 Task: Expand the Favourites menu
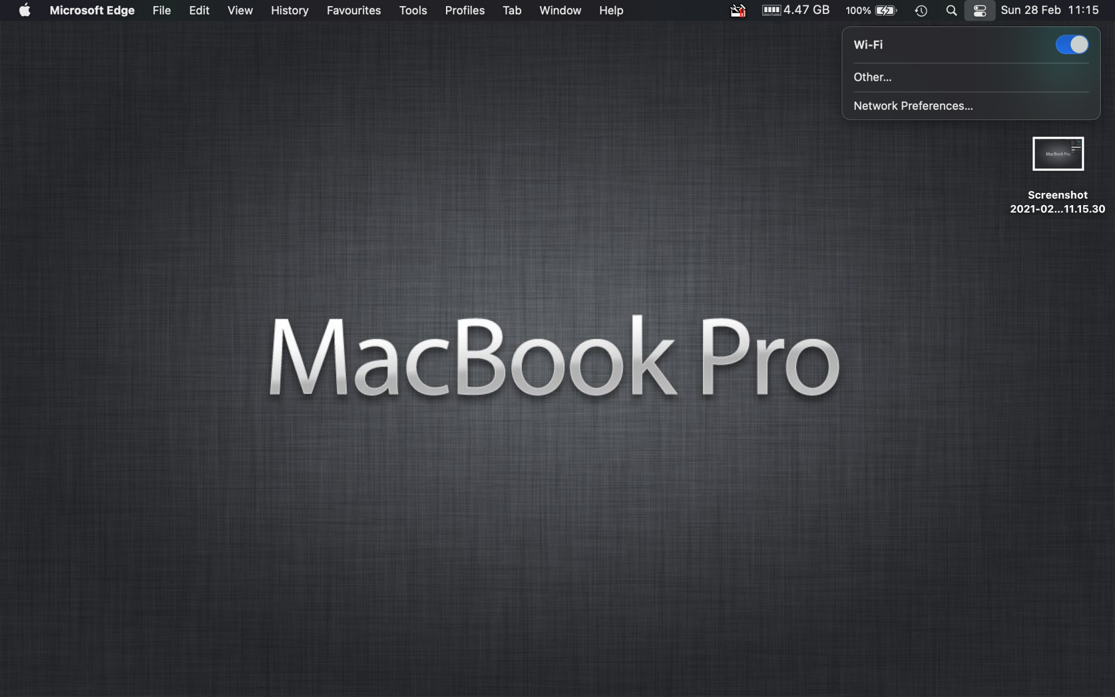point(353,10)
